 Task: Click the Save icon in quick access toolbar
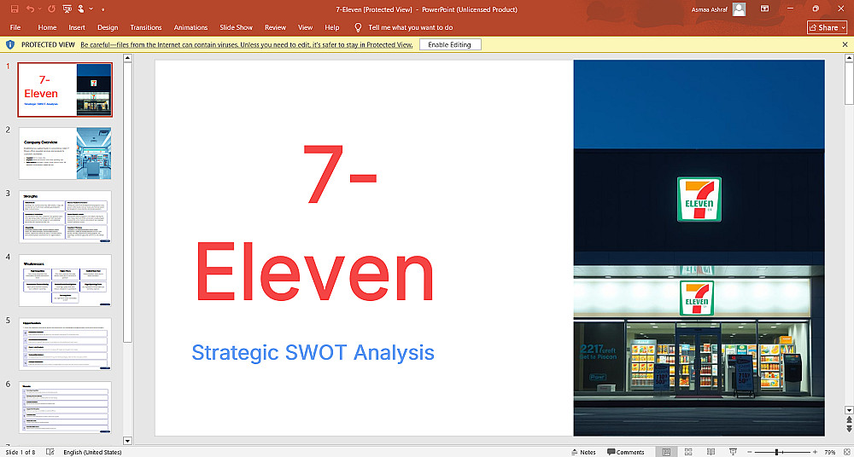pyautogui.click(x=15, y=9)
